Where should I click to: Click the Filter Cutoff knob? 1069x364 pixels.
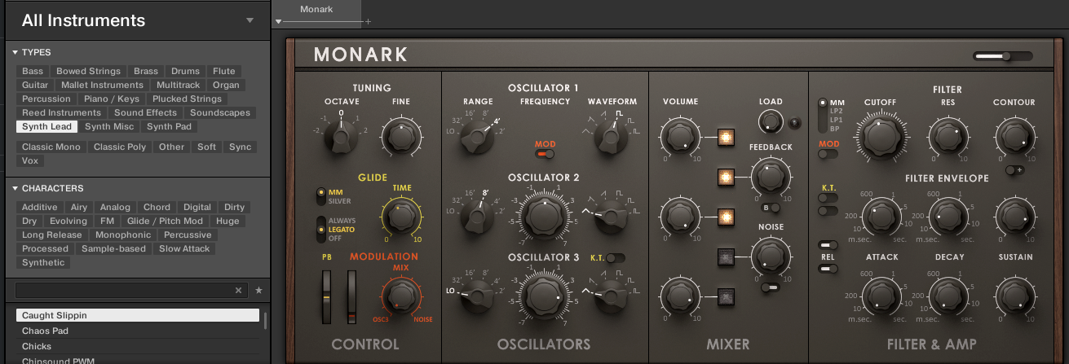tap(880, 136)
